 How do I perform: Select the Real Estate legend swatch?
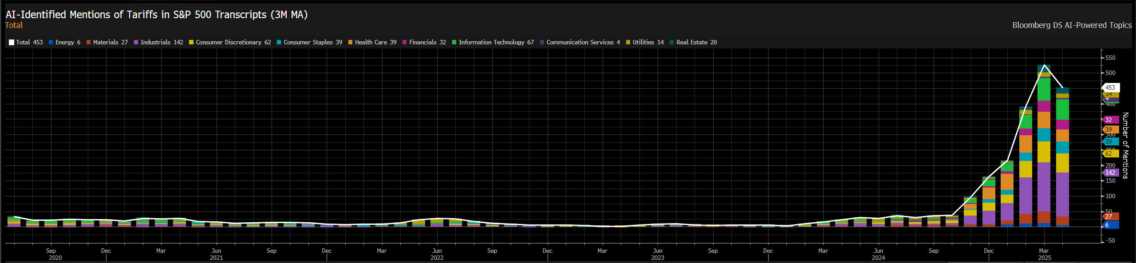[672, 43]
